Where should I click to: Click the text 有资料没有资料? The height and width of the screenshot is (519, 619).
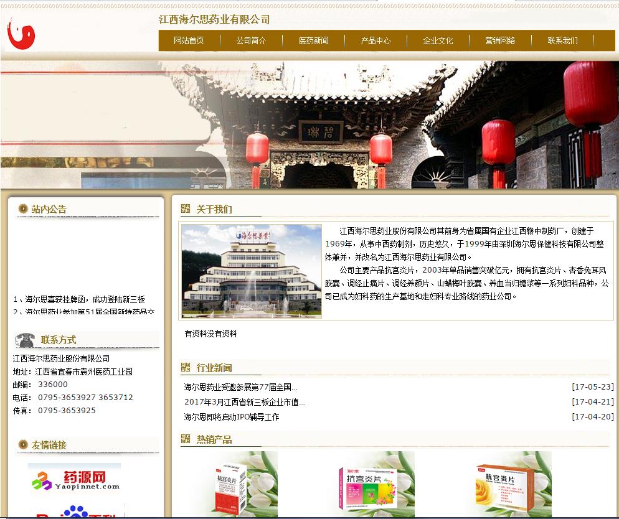tap(211, 334)
